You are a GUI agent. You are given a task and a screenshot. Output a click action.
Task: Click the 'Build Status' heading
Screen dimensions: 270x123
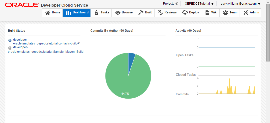16,31
